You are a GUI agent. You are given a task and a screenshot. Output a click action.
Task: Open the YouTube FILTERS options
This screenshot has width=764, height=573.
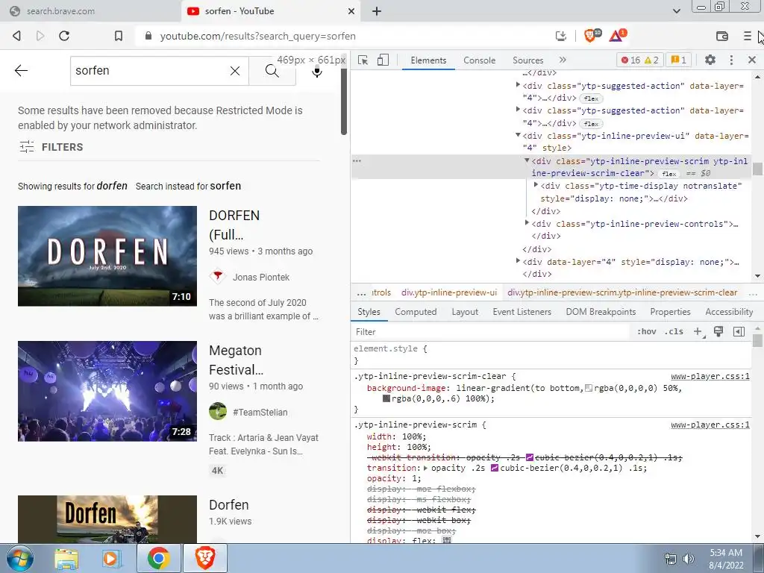51,147
